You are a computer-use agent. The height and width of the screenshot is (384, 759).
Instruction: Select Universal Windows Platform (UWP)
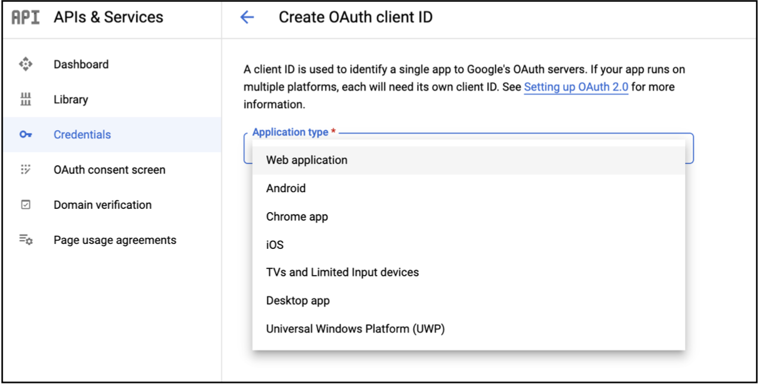click(468, 329)
